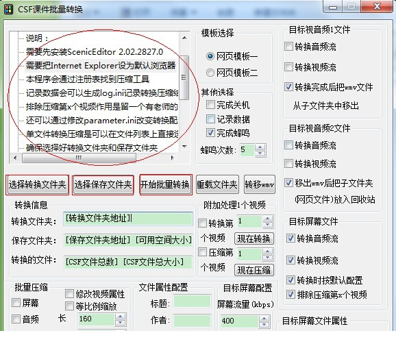Select the ScenicEditor instruction tree item

(x=95, y=52)
